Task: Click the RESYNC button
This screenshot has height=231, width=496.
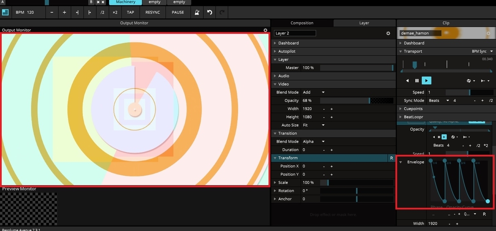Action: pos(153,12)
